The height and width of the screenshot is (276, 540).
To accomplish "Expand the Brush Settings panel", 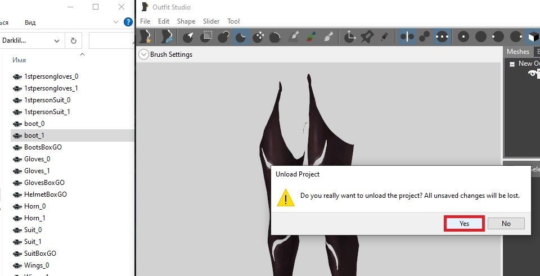I will coord(143,55).
